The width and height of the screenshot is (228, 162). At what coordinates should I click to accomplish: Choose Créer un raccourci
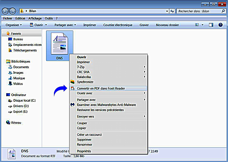[108, 135]
